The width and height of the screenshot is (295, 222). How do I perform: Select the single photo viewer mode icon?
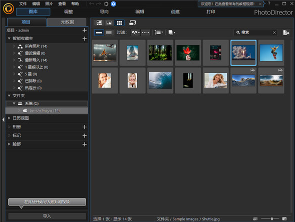pyautogui.click(x=109, y=23)
